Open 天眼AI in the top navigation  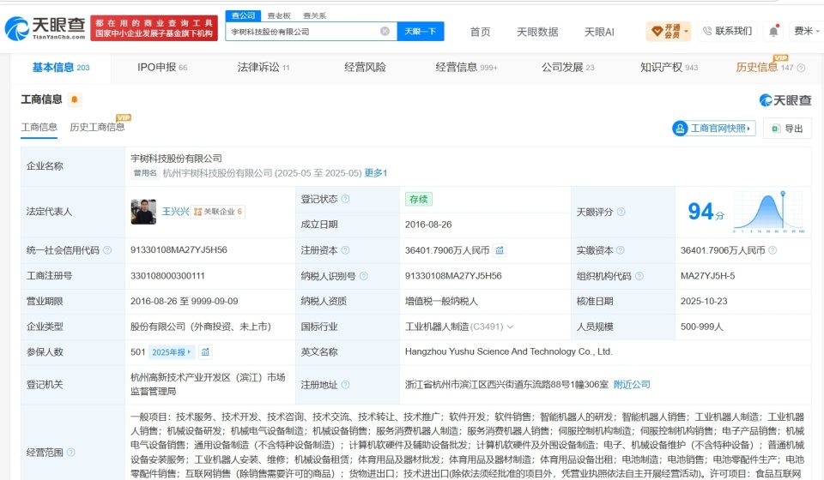click(x=599, y=32)
